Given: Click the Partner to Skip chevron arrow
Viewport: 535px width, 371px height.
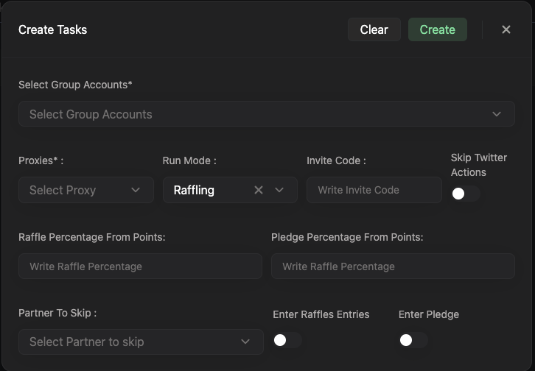Looking at the screenshot, I should coord(245,342).
